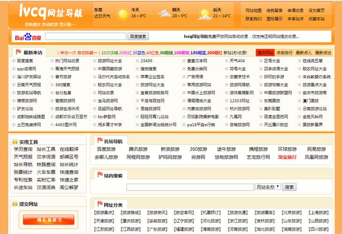This screenshot has width=342, height=234.
Task: Open 网站地图 in the header menu
Action: tap(253, 10)
